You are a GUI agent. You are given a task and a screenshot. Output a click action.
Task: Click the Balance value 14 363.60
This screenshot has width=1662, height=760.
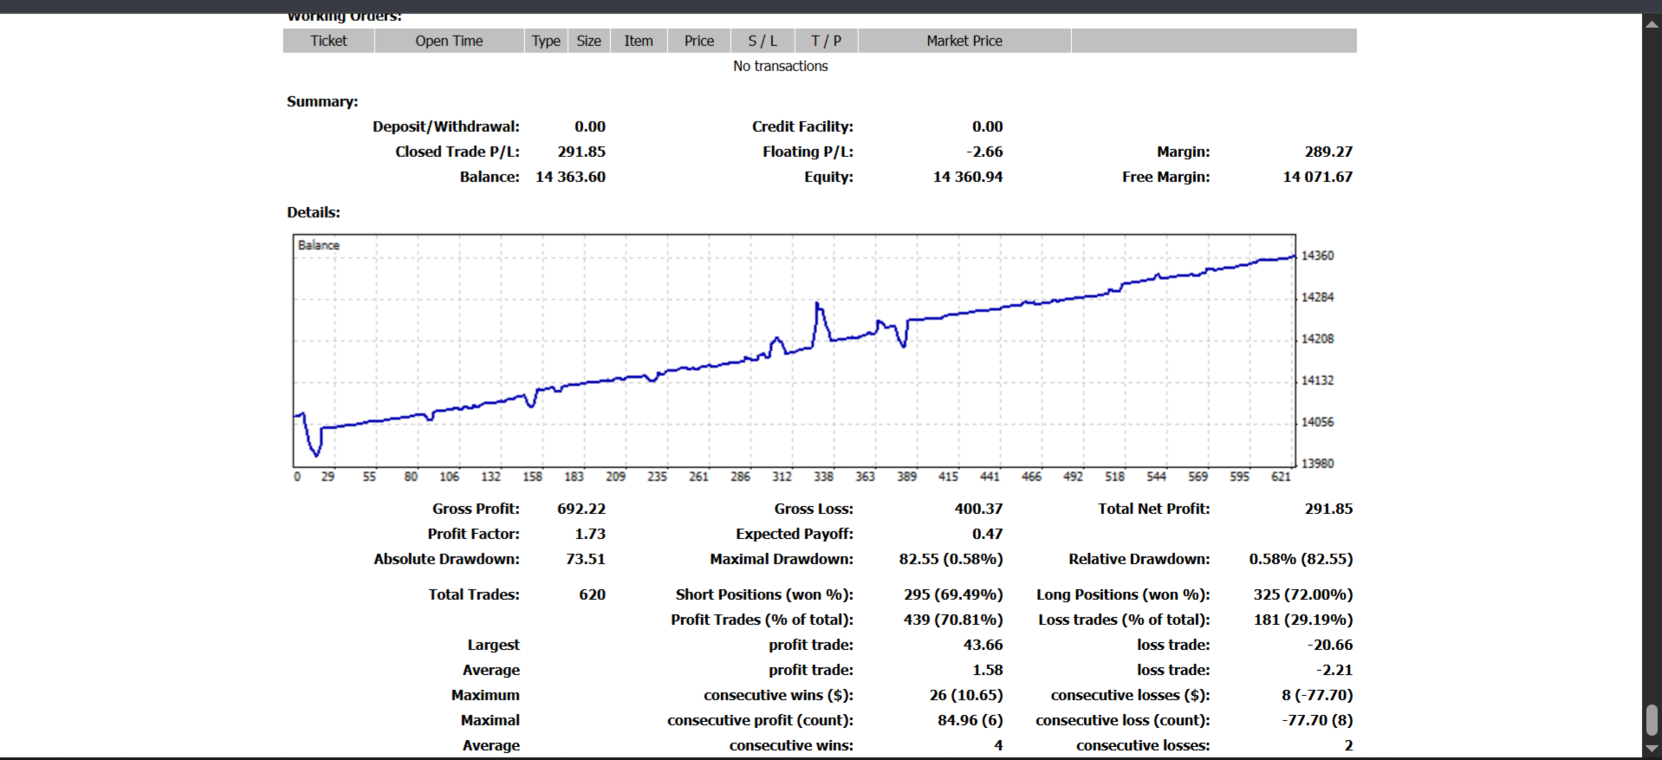[570, 177]
